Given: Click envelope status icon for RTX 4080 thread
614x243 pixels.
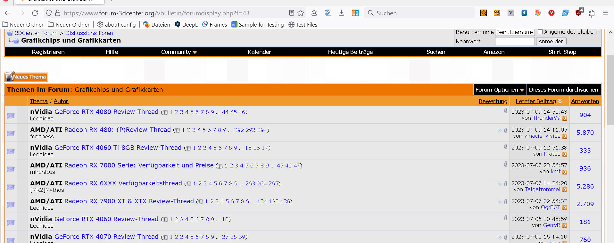Looking at the screenshot, I should coord(11,116).
